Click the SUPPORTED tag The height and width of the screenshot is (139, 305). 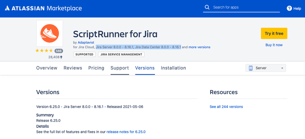tap(84, 54)
